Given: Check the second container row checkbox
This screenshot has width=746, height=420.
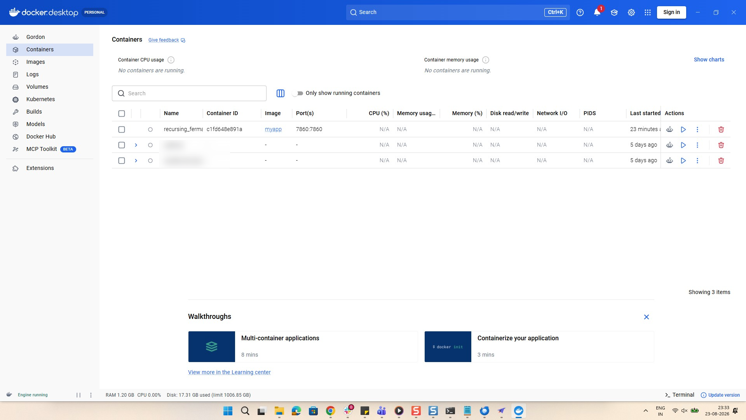Looking at the screenshot, I should click(122, 145).
